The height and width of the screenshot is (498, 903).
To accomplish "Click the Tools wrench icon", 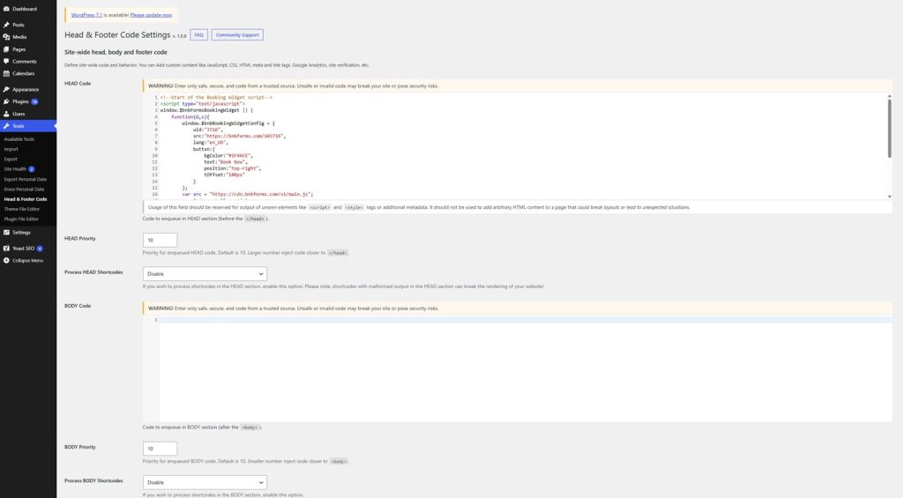I will 6,126.
